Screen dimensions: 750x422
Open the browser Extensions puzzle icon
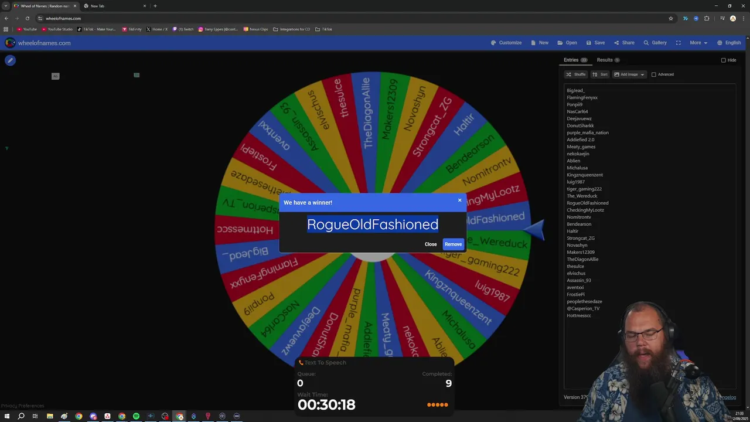pos(707,18)
